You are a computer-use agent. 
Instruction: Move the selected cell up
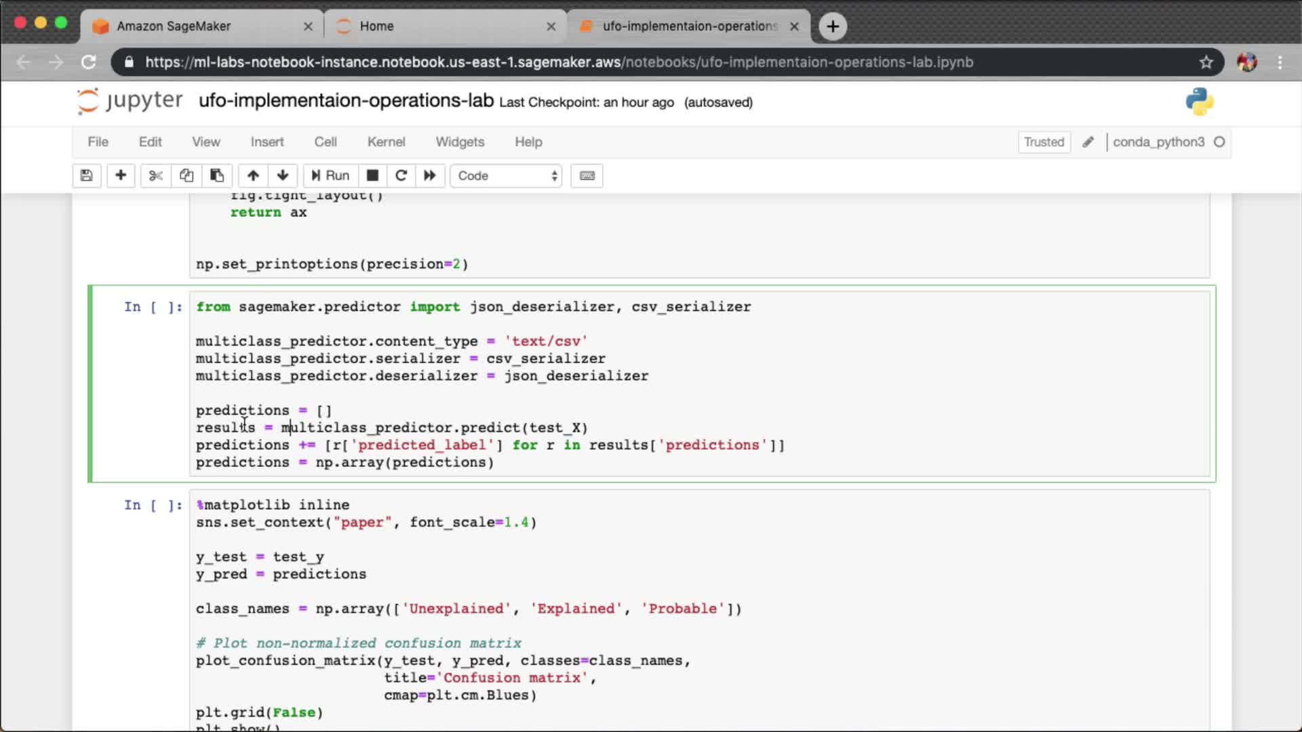pyautogui.click(x=253, y=176)
